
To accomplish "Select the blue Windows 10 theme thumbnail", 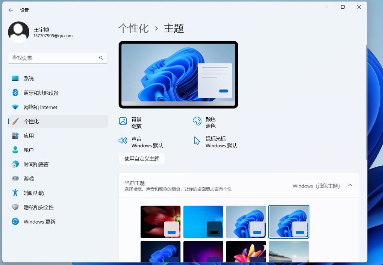I will pyautogui.click(x=203, y=222).
